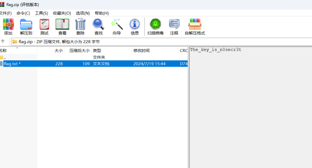The image size is (312, 168).
Task: Sort files by Size (大小) column
Action: tap(58, 51)
